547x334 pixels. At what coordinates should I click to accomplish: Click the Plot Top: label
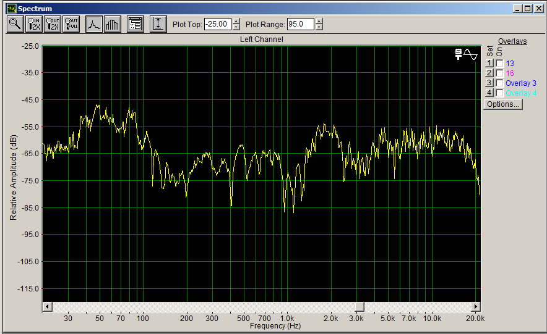coord(187,24)
